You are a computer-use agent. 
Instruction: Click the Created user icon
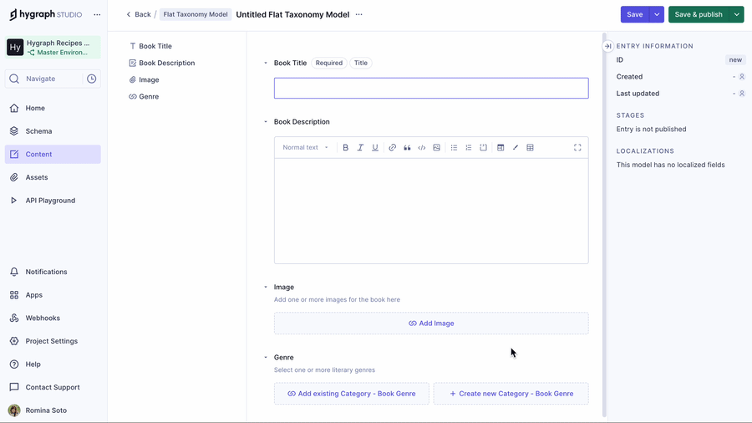point(741,77)
